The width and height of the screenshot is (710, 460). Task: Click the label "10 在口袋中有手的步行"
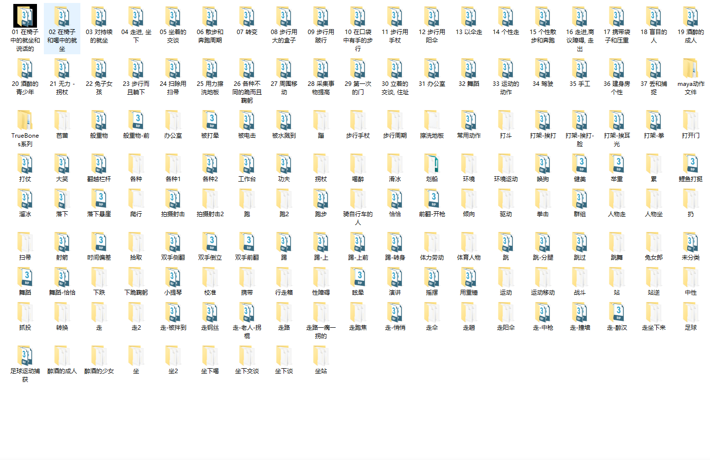pos(358,40)
